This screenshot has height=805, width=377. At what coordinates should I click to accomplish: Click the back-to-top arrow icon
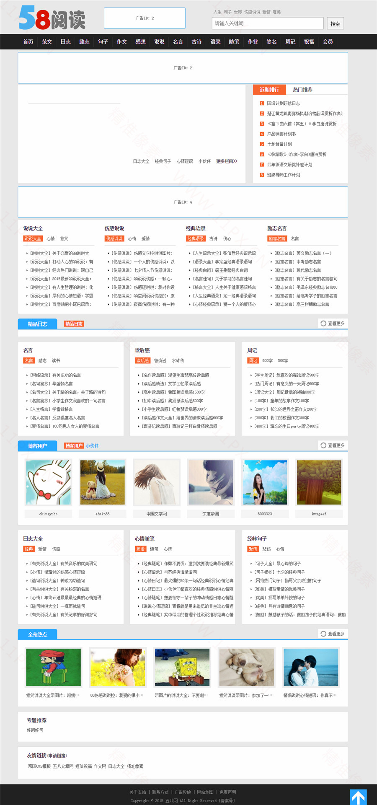point(358,797)
